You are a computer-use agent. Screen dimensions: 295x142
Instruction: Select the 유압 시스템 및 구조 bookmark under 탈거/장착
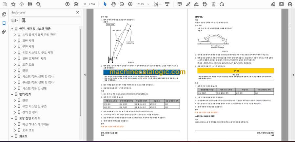pos(34,106)
